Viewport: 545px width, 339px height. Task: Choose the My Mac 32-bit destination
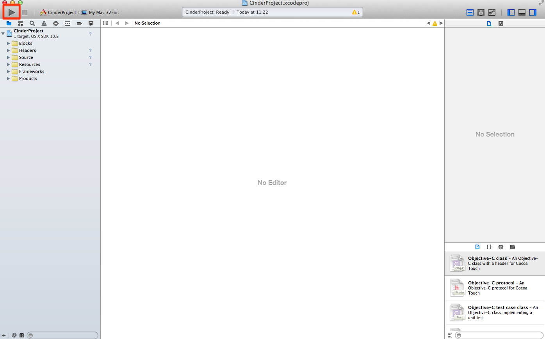(x=100, y=12)
